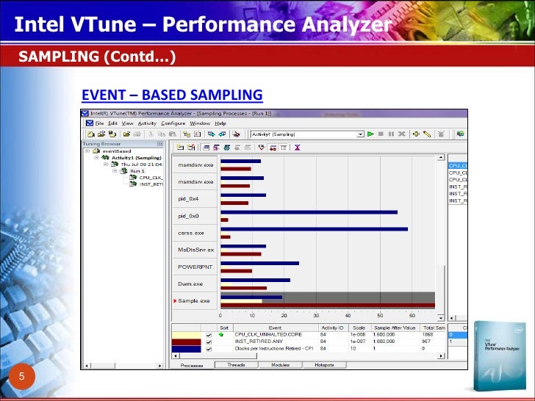Click the INST_RETI tree node icon
The height and width of the screenshot is (401, 535).
point(133,184)
